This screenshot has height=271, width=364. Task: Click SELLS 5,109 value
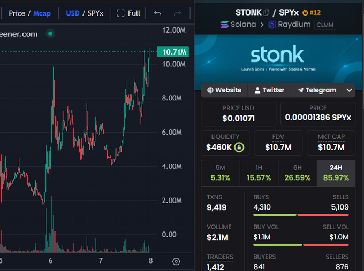click(340, 207)
